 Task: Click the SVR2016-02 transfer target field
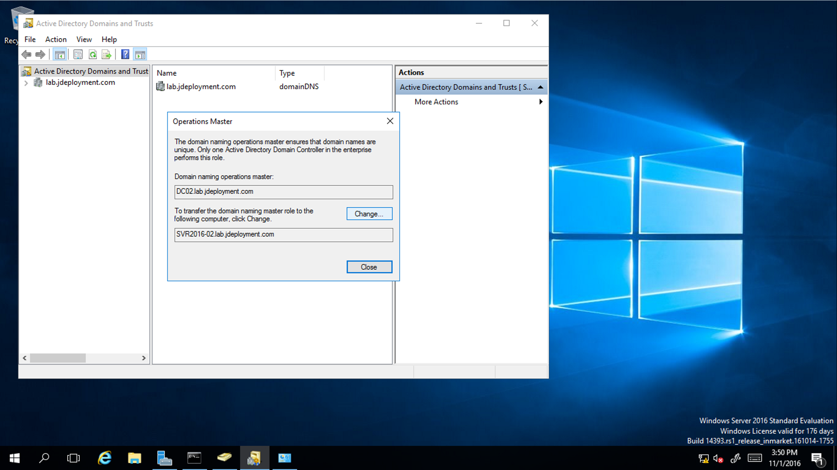(283, 235)
